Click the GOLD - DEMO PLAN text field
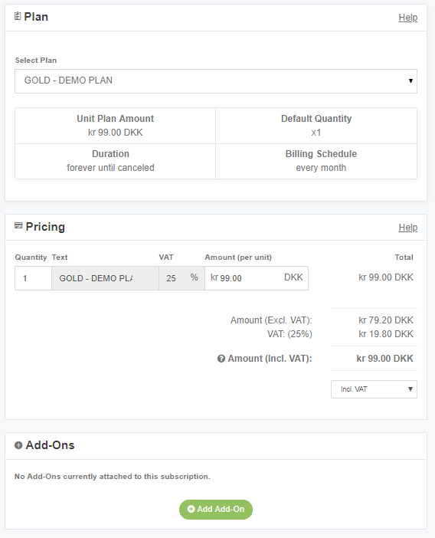 point(105,278)
